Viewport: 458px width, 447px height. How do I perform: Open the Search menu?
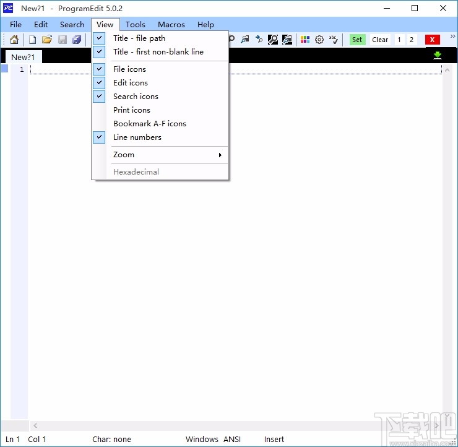point(72,25)
